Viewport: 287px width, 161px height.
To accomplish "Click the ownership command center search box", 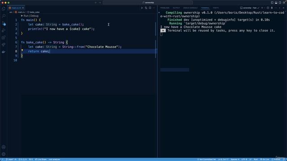I will (x=148, y=3).
